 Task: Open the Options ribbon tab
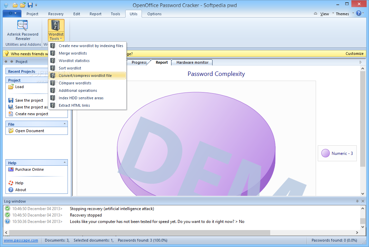click(x=154, y=14)
